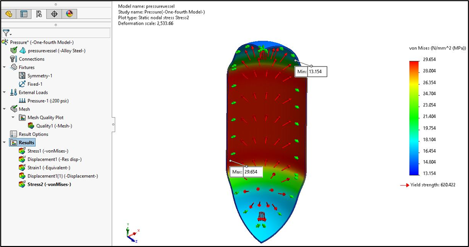This screenshot has width=469, height=247.
Task: Click the Pressure-1 load arrows icon
Action: tap(22, 101)
